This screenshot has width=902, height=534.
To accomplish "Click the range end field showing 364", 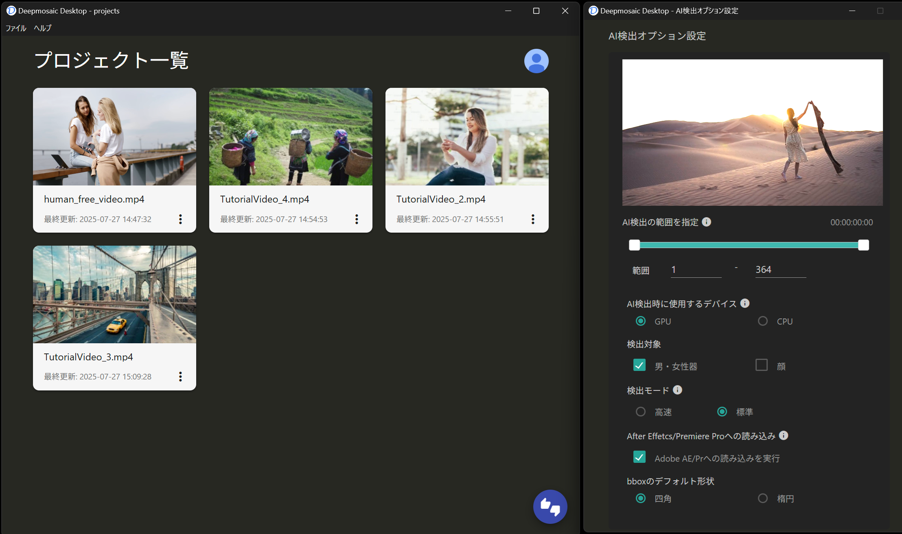I will 780,270.
